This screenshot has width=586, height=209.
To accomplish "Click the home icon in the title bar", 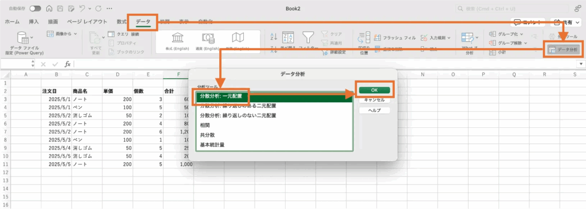I will tap(49, 8).
